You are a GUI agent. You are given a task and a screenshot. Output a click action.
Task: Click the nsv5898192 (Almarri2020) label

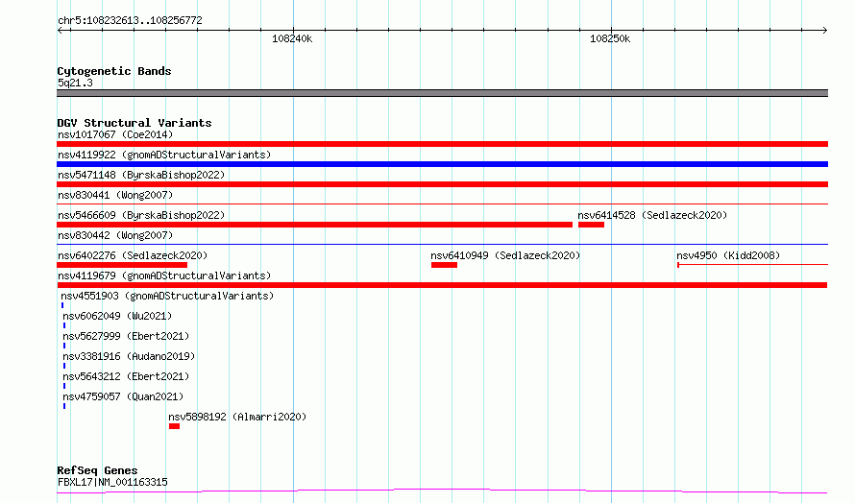(237, 417)
